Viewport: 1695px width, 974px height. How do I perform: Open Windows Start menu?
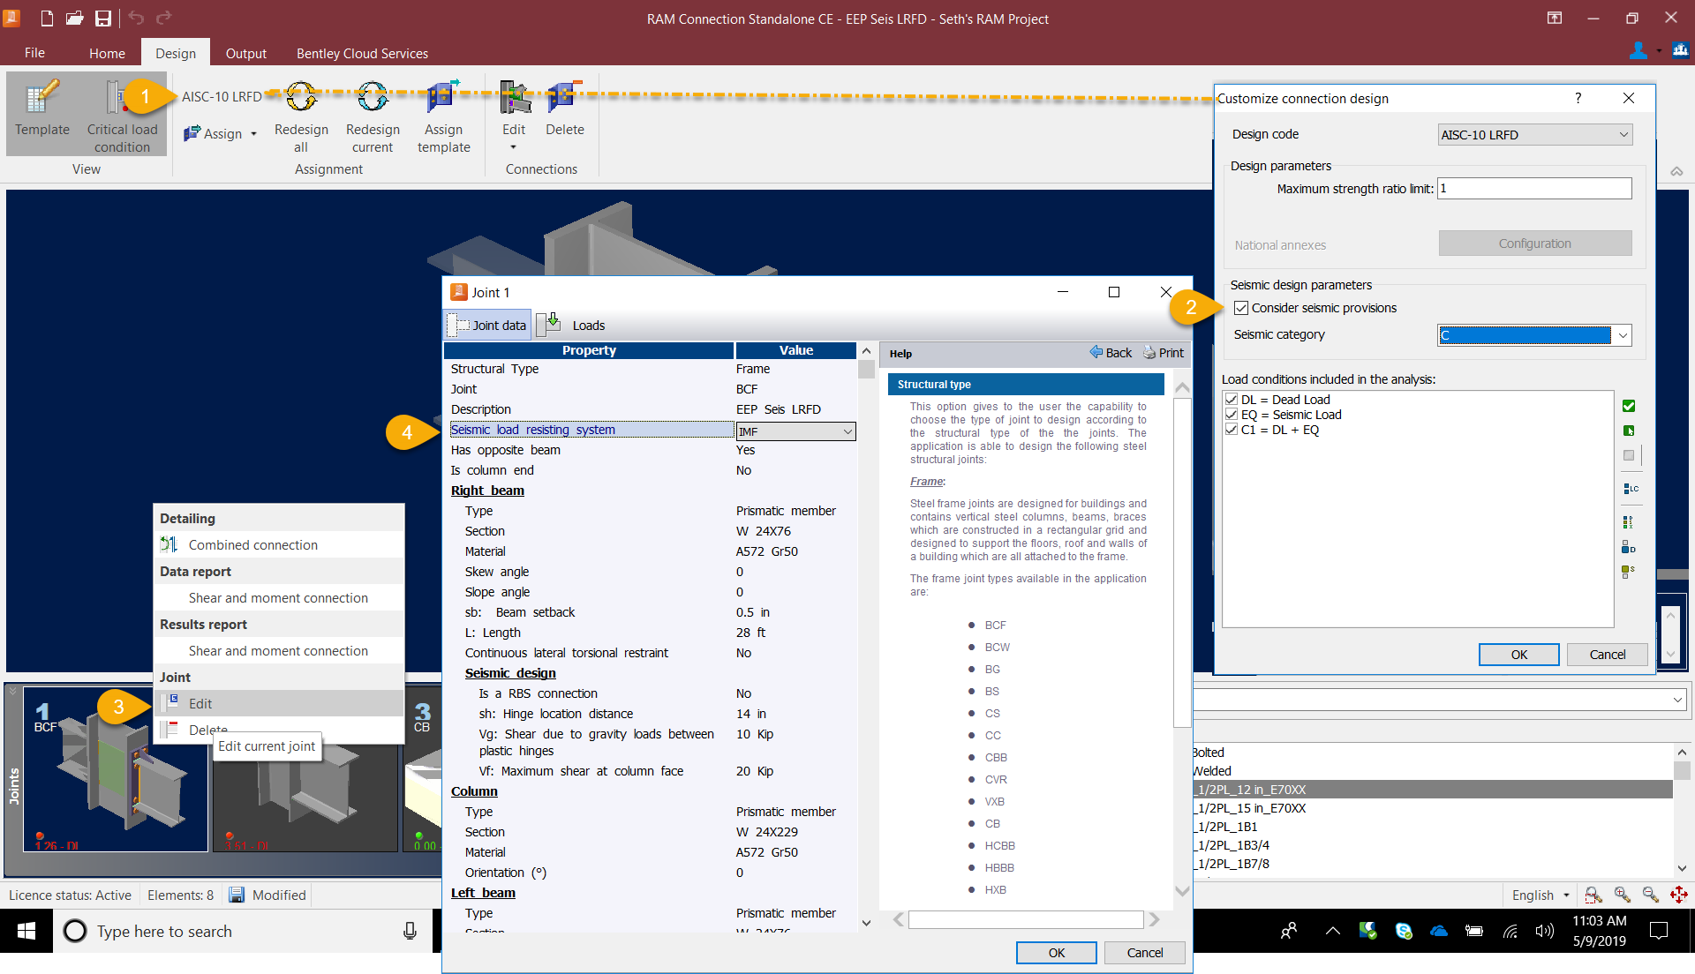coord(26,931)
